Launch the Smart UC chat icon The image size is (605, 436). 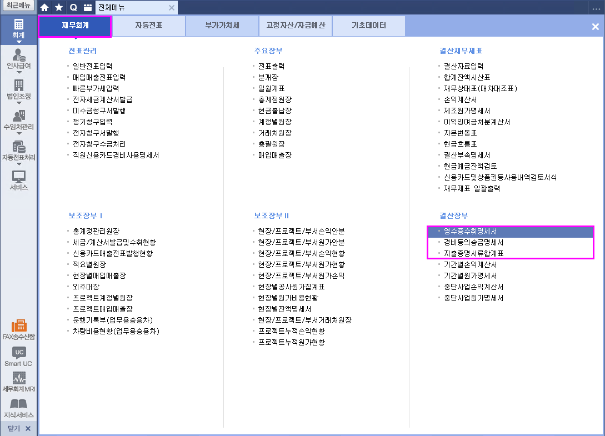(x=19, y=352)
